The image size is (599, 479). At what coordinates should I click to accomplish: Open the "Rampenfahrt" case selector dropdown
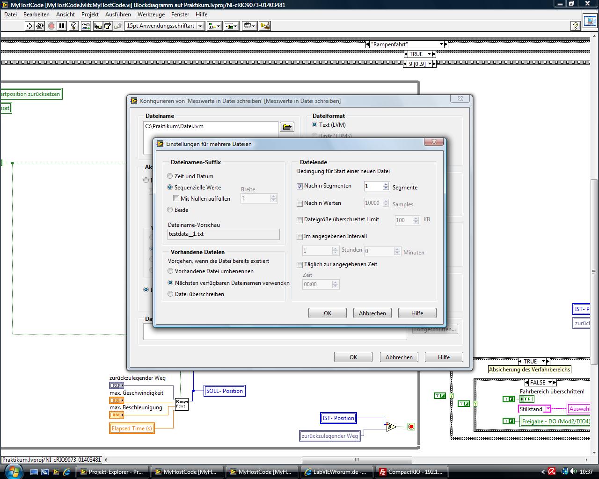pyautogui.click(x=441, y=44)
